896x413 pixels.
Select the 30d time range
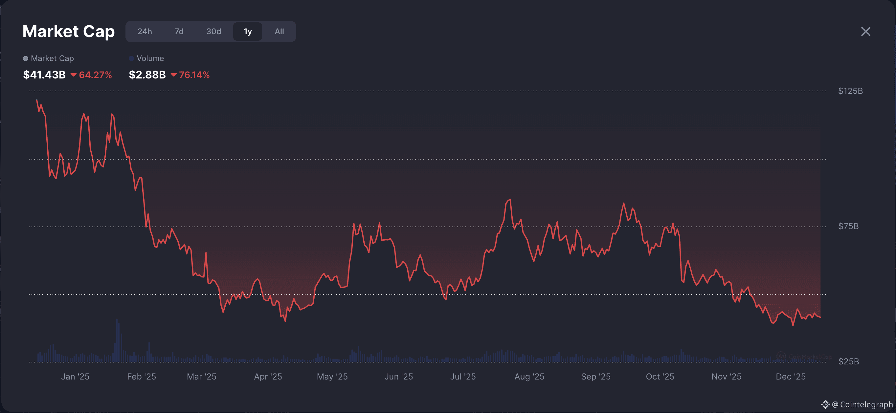point(213,31)
